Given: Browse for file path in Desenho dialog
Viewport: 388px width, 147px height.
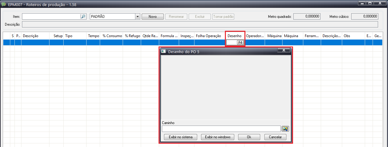Looking at the screenshot, I should 285,129.
